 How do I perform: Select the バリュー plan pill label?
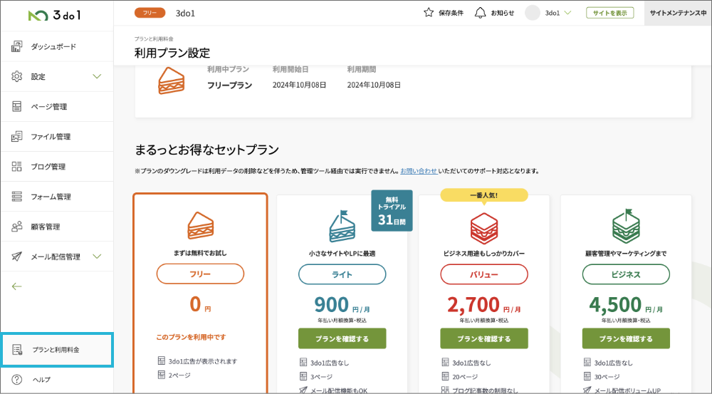pos(484,274)
